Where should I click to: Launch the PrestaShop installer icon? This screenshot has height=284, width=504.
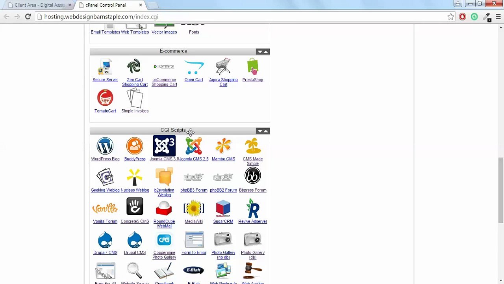(253, 66)
